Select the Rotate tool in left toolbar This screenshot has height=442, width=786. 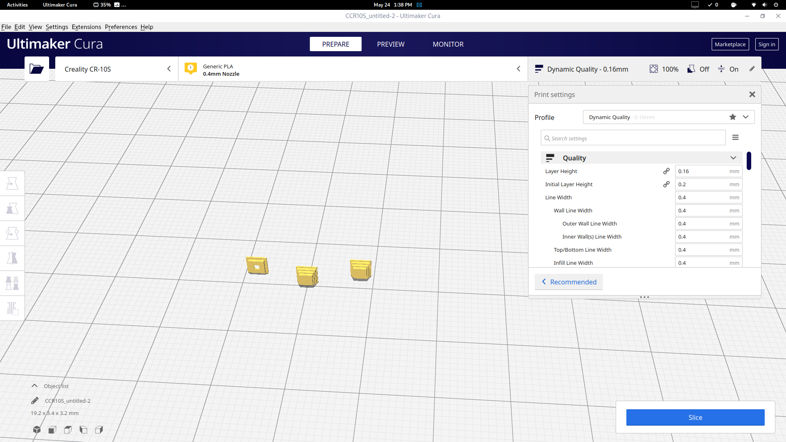pyautogui.click(x=12, y=233)
